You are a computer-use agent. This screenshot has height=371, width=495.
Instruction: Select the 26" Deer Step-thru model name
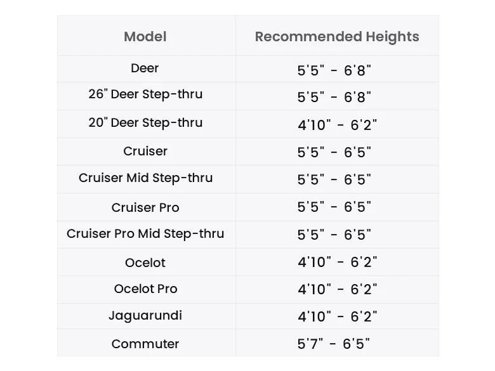[145, 94]
